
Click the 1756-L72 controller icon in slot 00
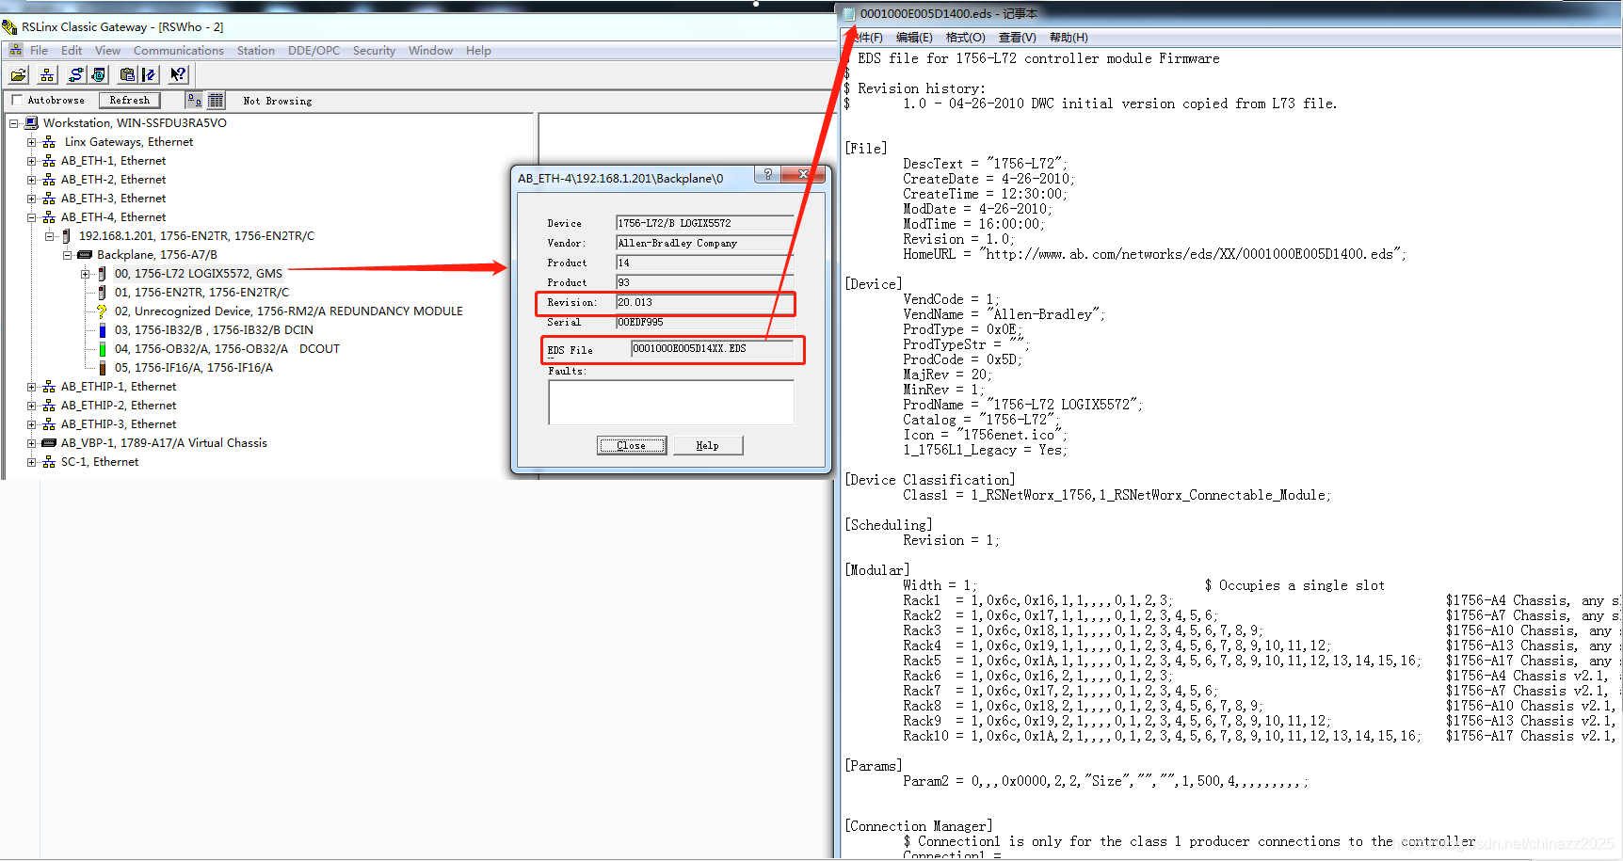(103, 274)
